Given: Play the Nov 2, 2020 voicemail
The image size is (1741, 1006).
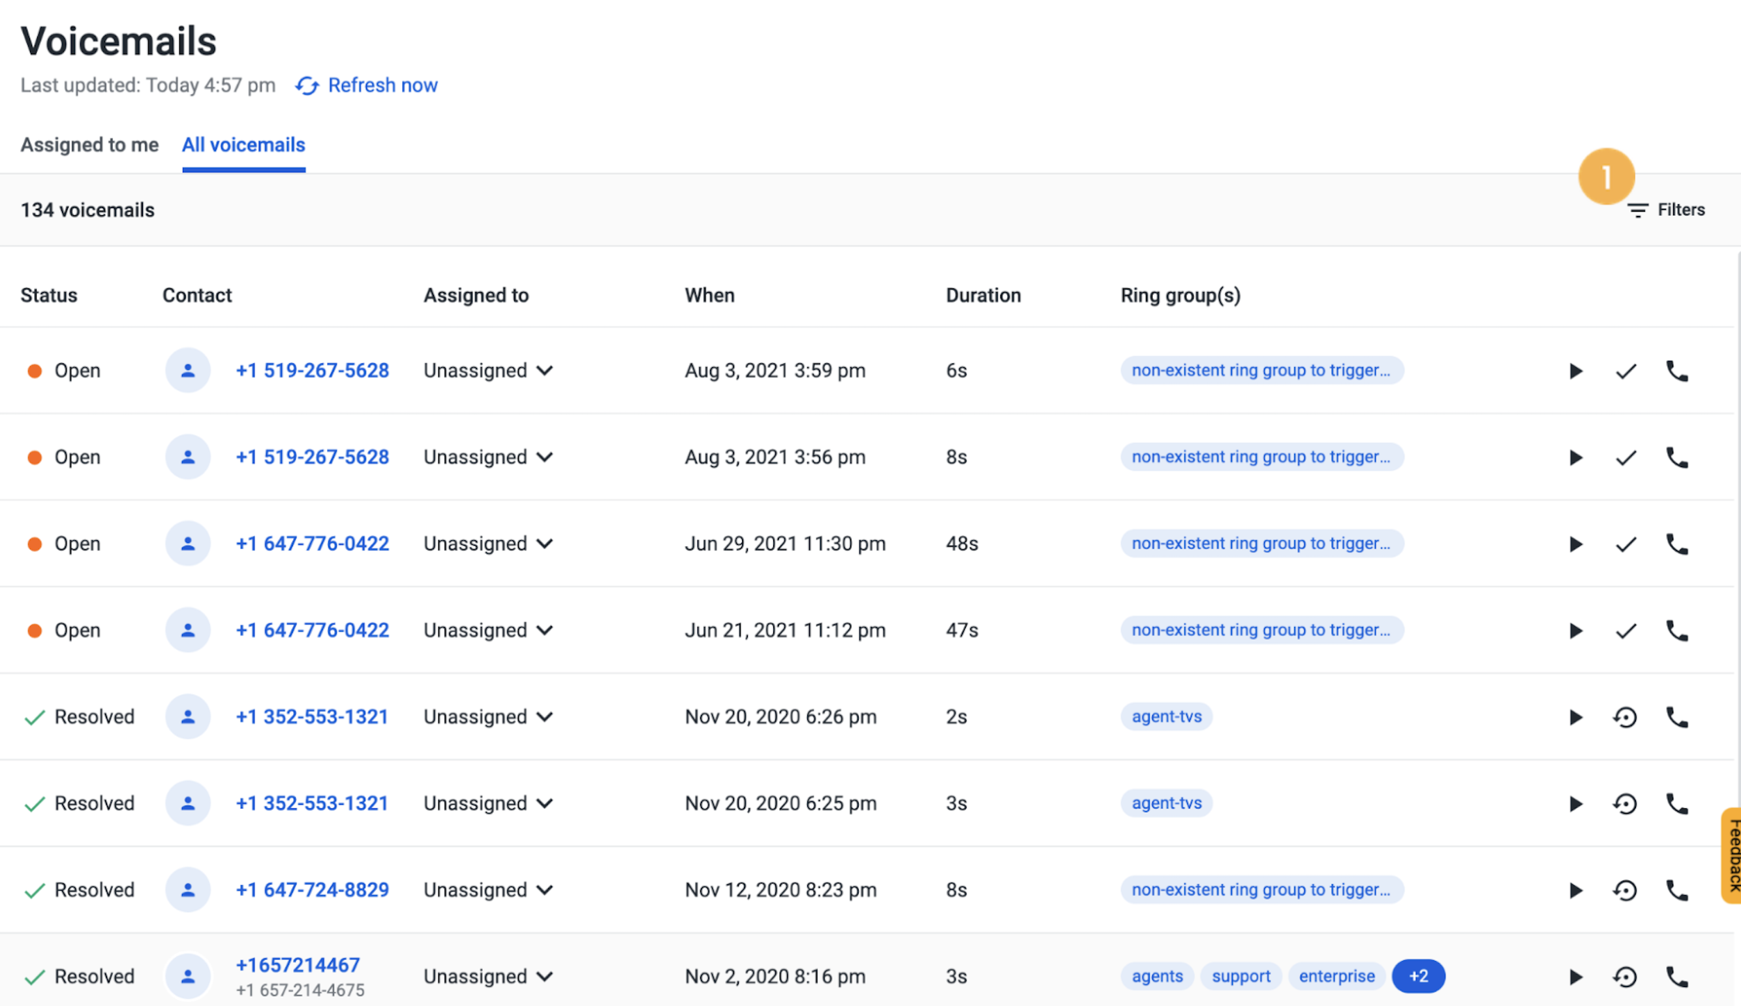Looking at the screenshot, I should pos(1575,976).
